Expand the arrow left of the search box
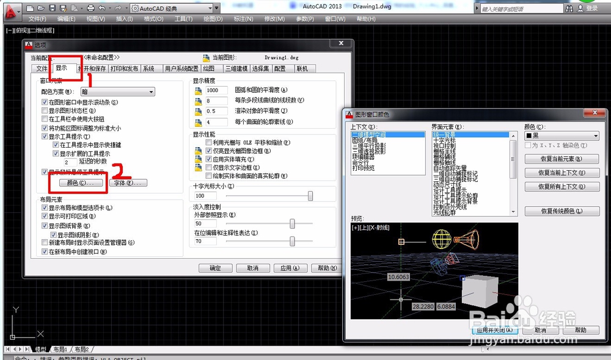The height and width of the screenshot is (360, 611). pyautogui.click(x=477, y=9)
